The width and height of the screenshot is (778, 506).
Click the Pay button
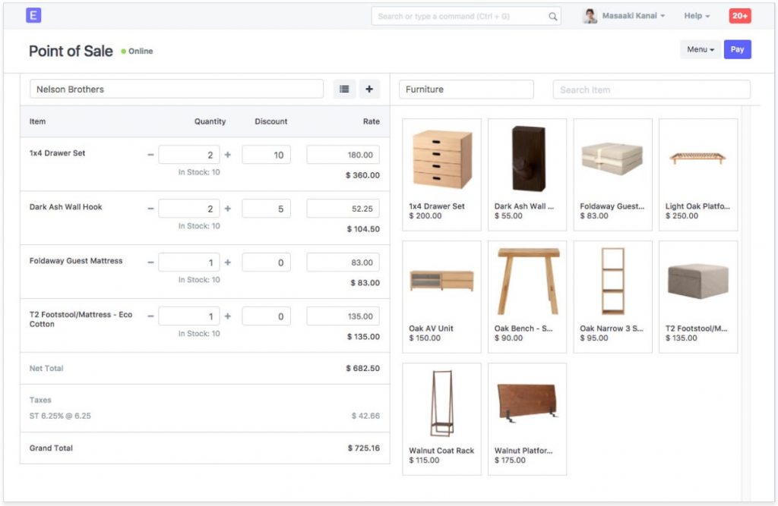click(x=737, y=49)
